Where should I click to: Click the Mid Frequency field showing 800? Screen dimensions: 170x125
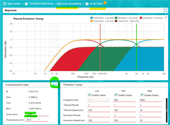[x=125, y=100]
